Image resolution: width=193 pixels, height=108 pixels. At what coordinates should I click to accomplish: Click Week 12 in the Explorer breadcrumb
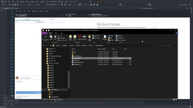[x=91, y=46]
